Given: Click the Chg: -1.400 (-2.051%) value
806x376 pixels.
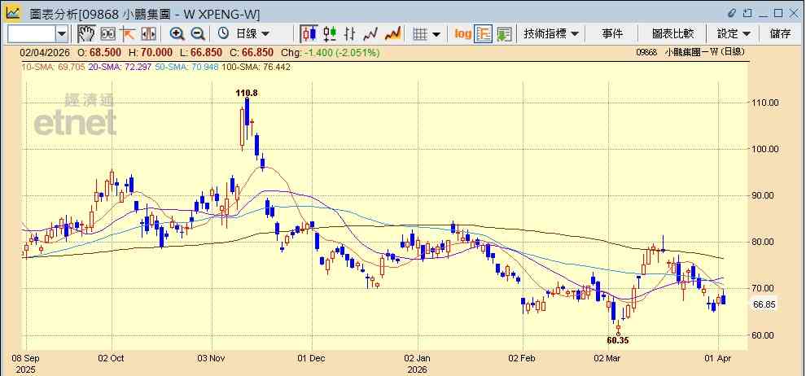Looking at the screenshot, I should tap(330, 52).
